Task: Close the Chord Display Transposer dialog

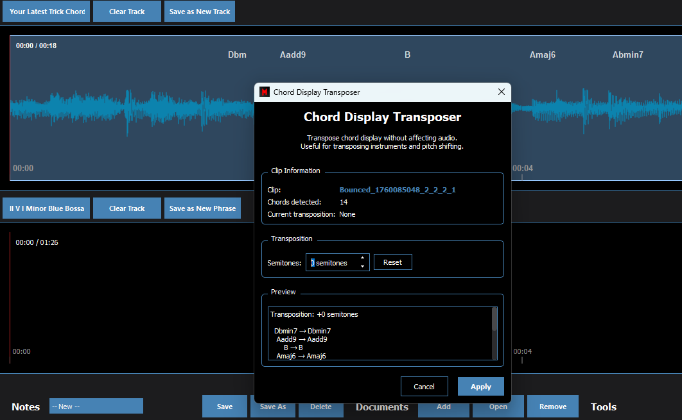Action: 502,92
